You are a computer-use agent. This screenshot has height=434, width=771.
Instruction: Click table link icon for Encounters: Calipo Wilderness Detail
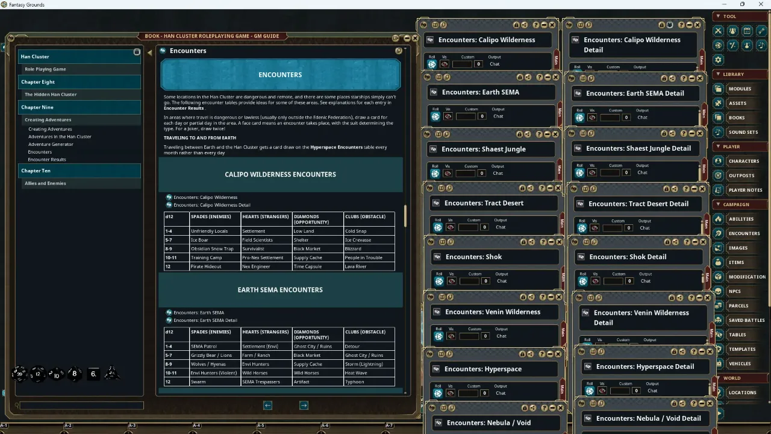169,205
